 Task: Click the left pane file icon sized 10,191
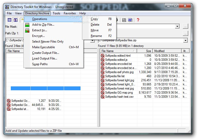9,109
